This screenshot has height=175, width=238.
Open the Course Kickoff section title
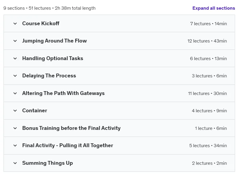coord(41,23)
